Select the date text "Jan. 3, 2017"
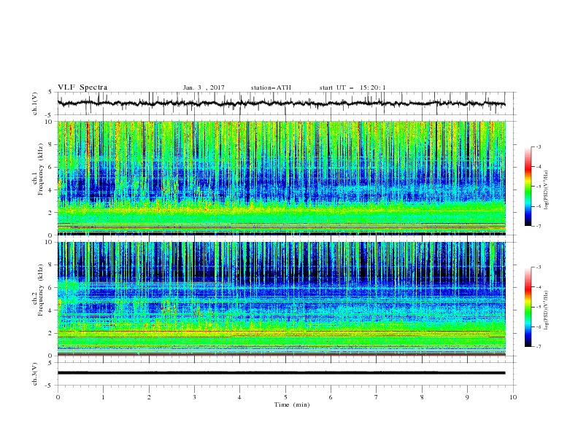578x446 pixels. 204,87
